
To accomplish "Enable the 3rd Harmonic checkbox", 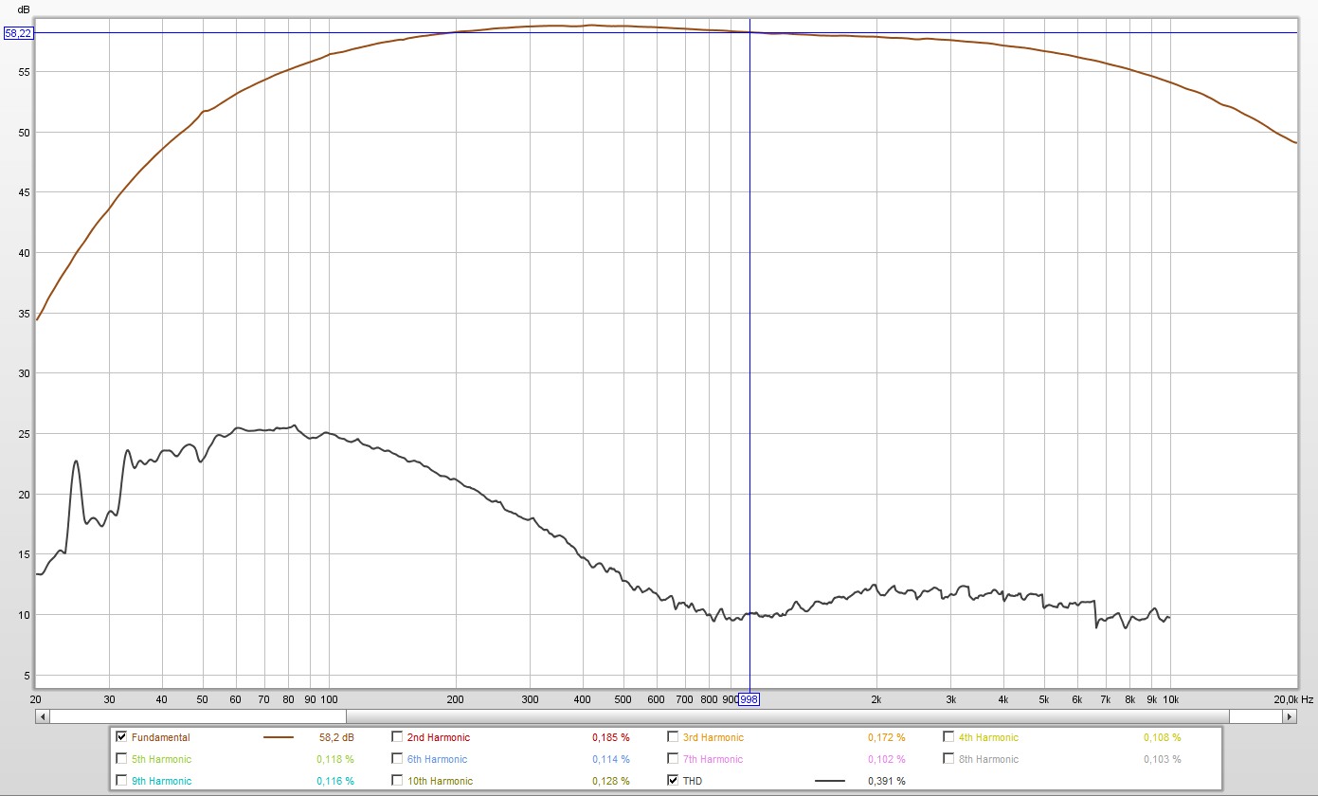I will (673, 737).
